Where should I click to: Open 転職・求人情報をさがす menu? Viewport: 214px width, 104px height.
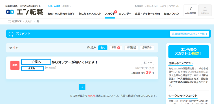pyautogui.click(x=61, y=14)
